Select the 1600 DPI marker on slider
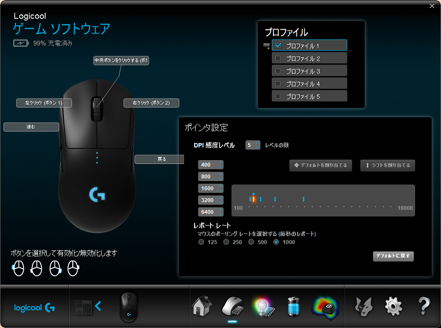Viewport: 441px width, 328px height. pyautogui.click(x=261, y=199)
